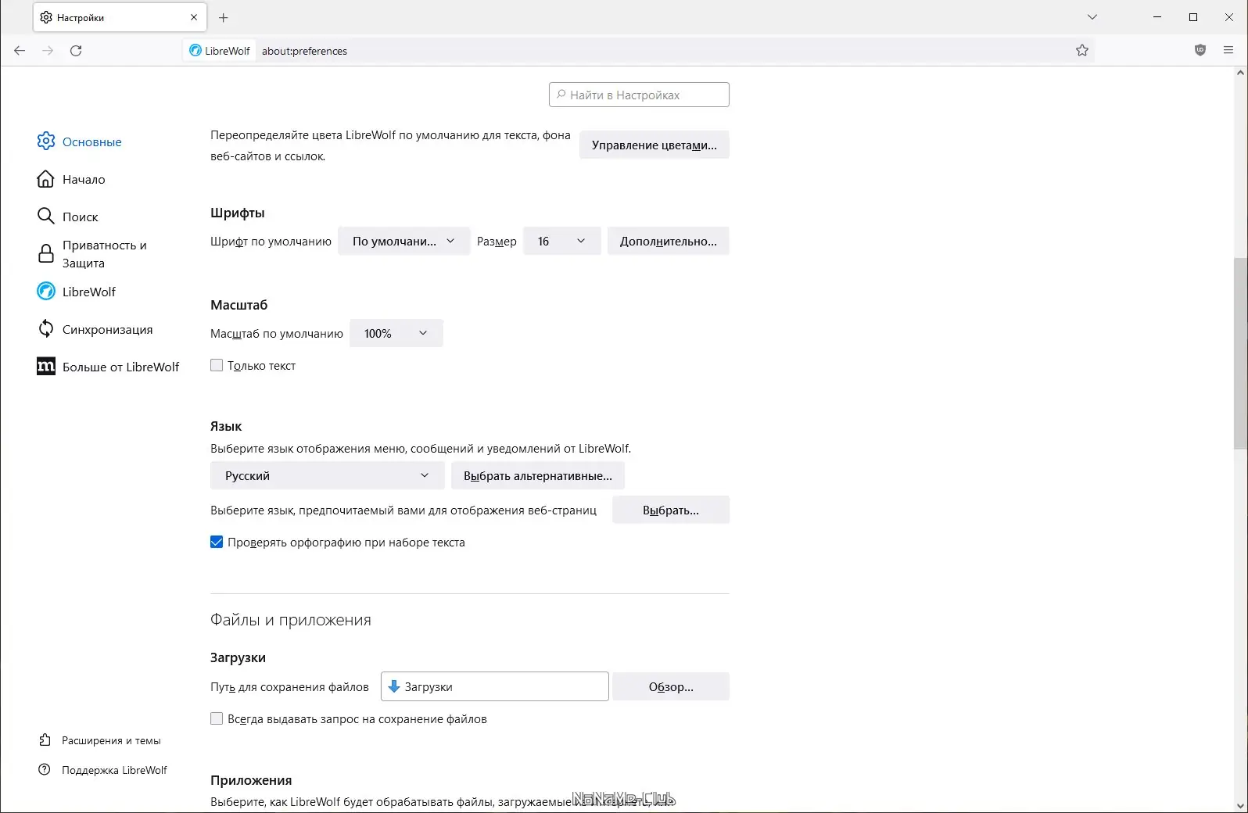1248x813 pixels.
Task: Open the default font dropdown
Action: [x=403, y=241]
